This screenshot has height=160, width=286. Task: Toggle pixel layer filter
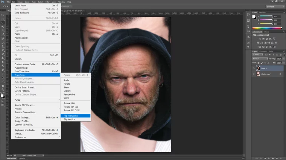pyautogui.click(x=266, y=54)
